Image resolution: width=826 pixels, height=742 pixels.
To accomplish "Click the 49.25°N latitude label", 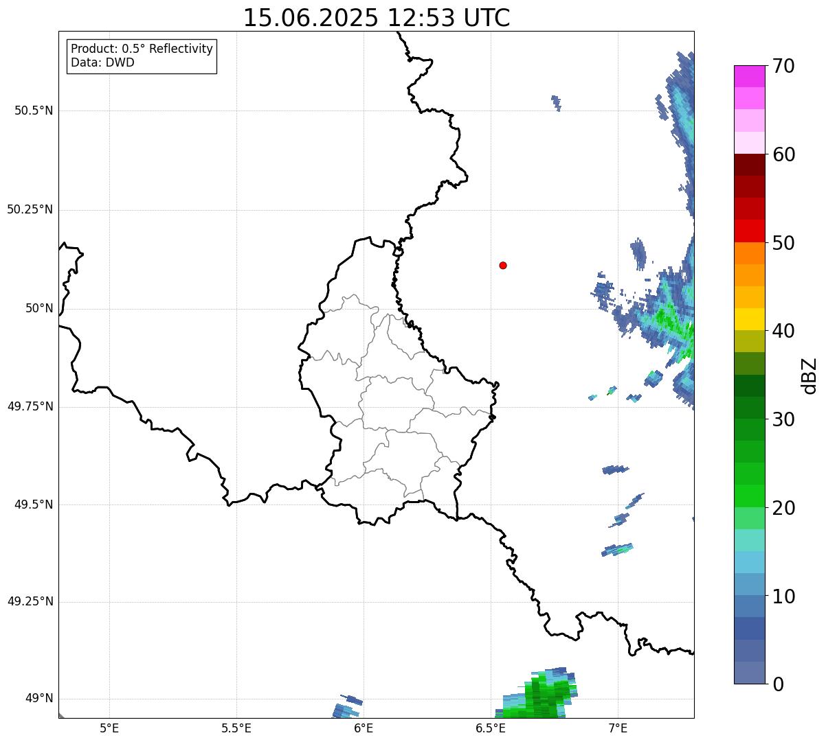I will (x=30, y=601).
